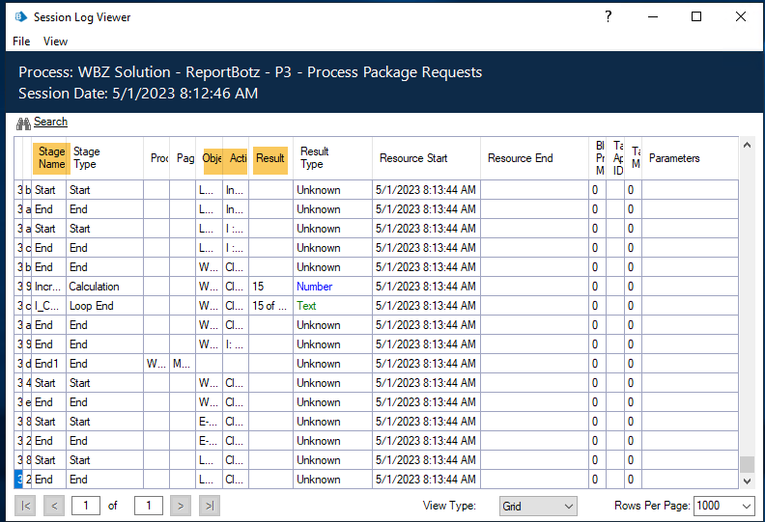This screenshot has height=522, width=765.
Task: Go to first page button
Action: [x=25, y=506]
